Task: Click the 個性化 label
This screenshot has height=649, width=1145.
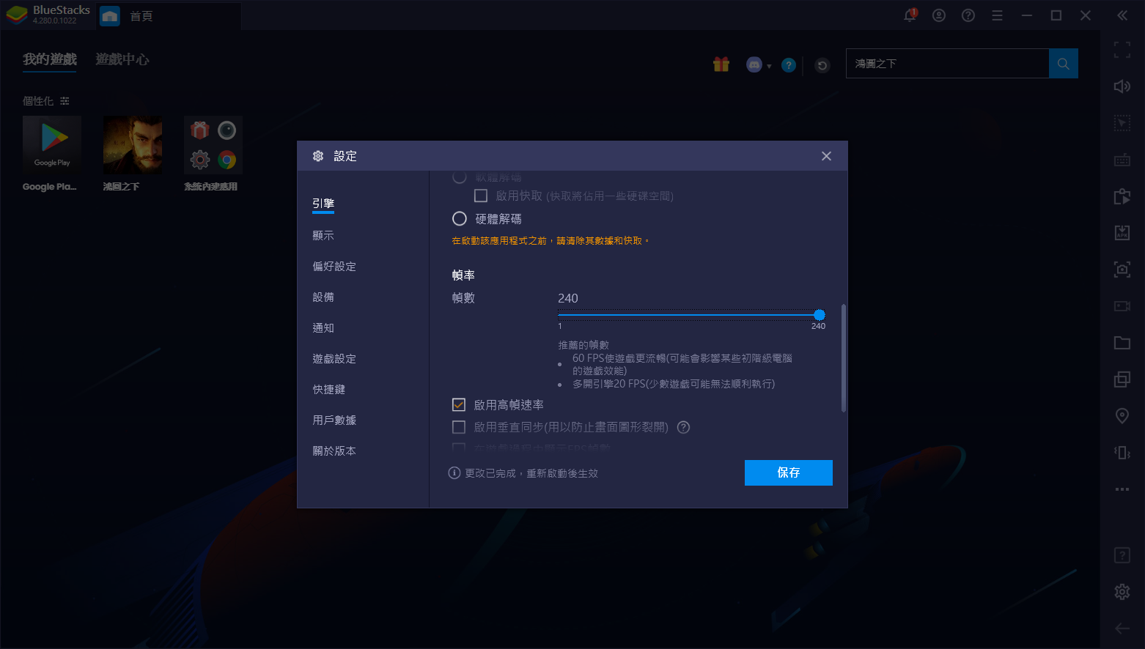Action: (38, 101)
